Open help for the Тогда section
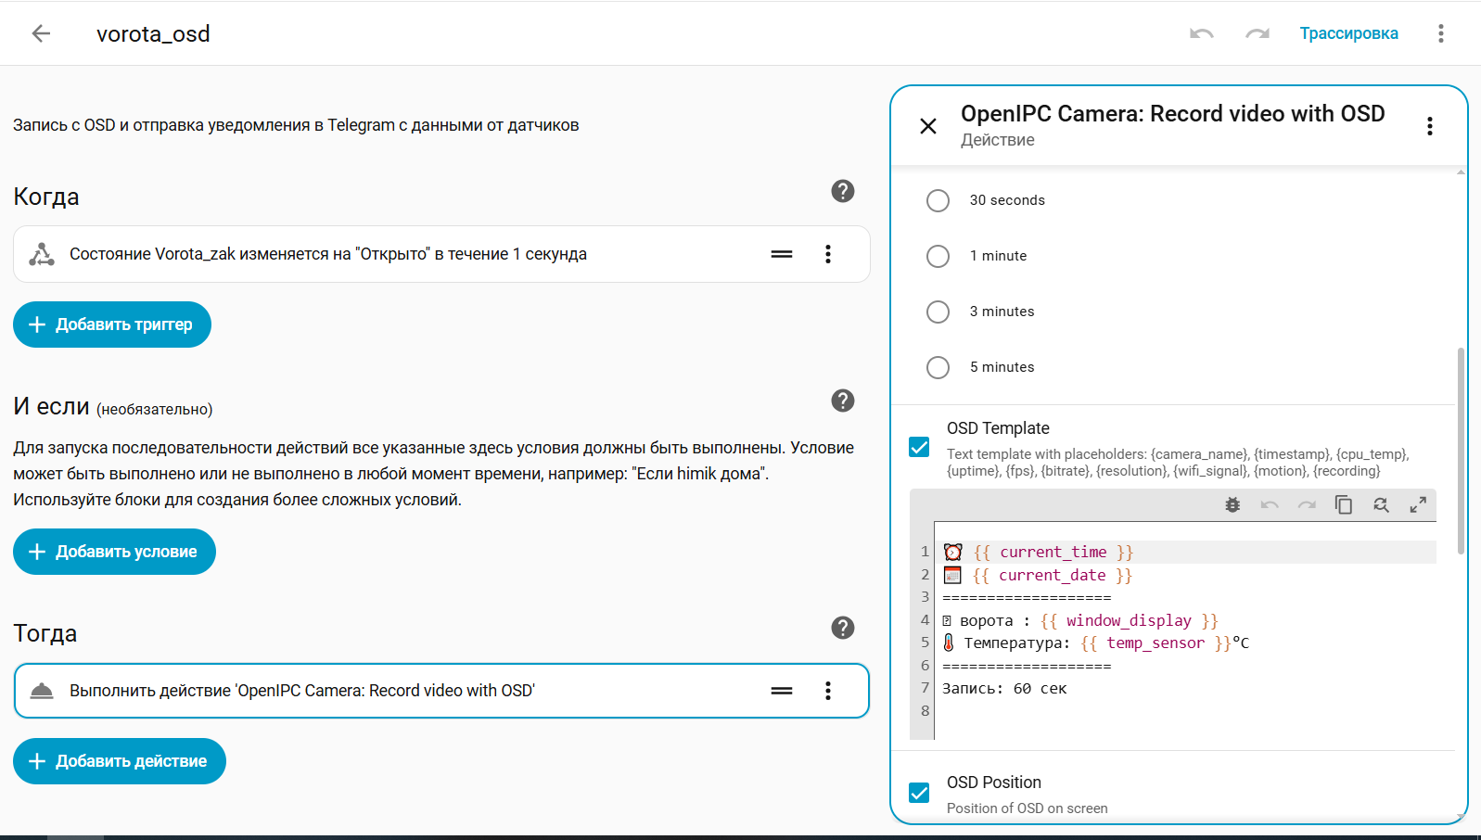This screenshot has width=1481, height=840. pyautogui.click(x=842, y=628)
